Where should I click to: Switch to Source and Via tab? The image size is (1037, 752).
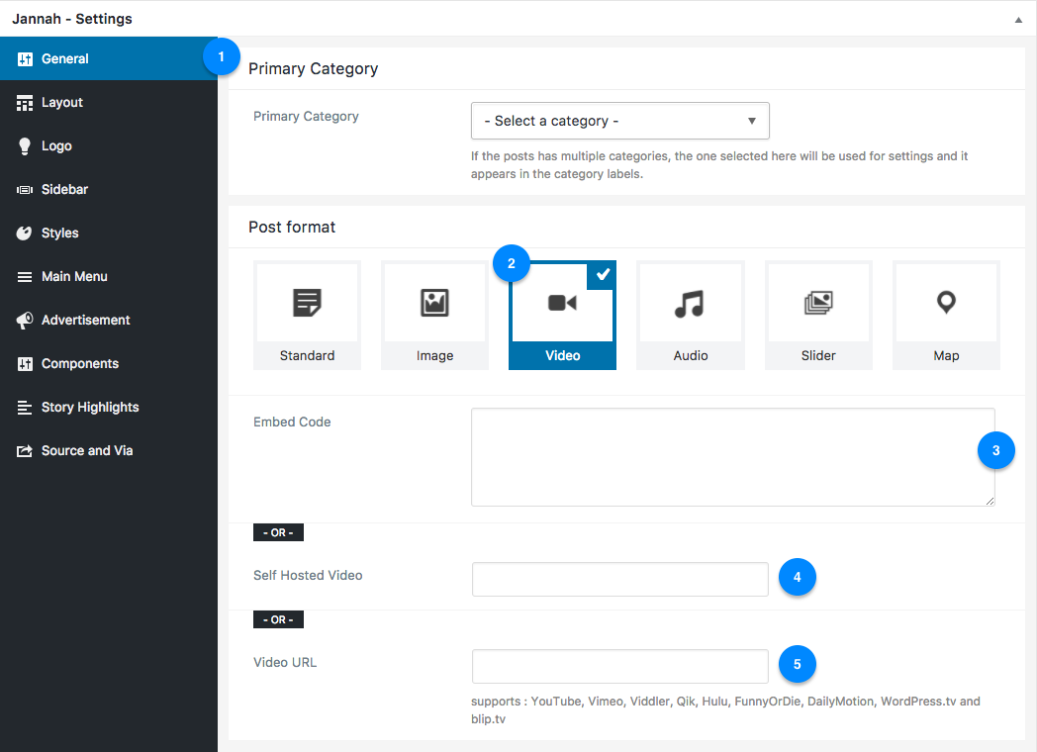(109, 451)
